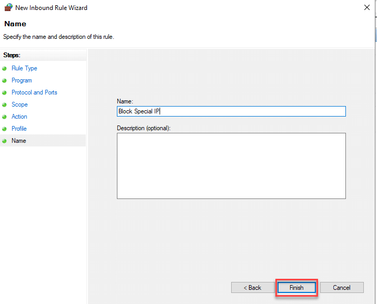Click green bullet beside Action step
The image size is (377, 304).
point(5,117)
